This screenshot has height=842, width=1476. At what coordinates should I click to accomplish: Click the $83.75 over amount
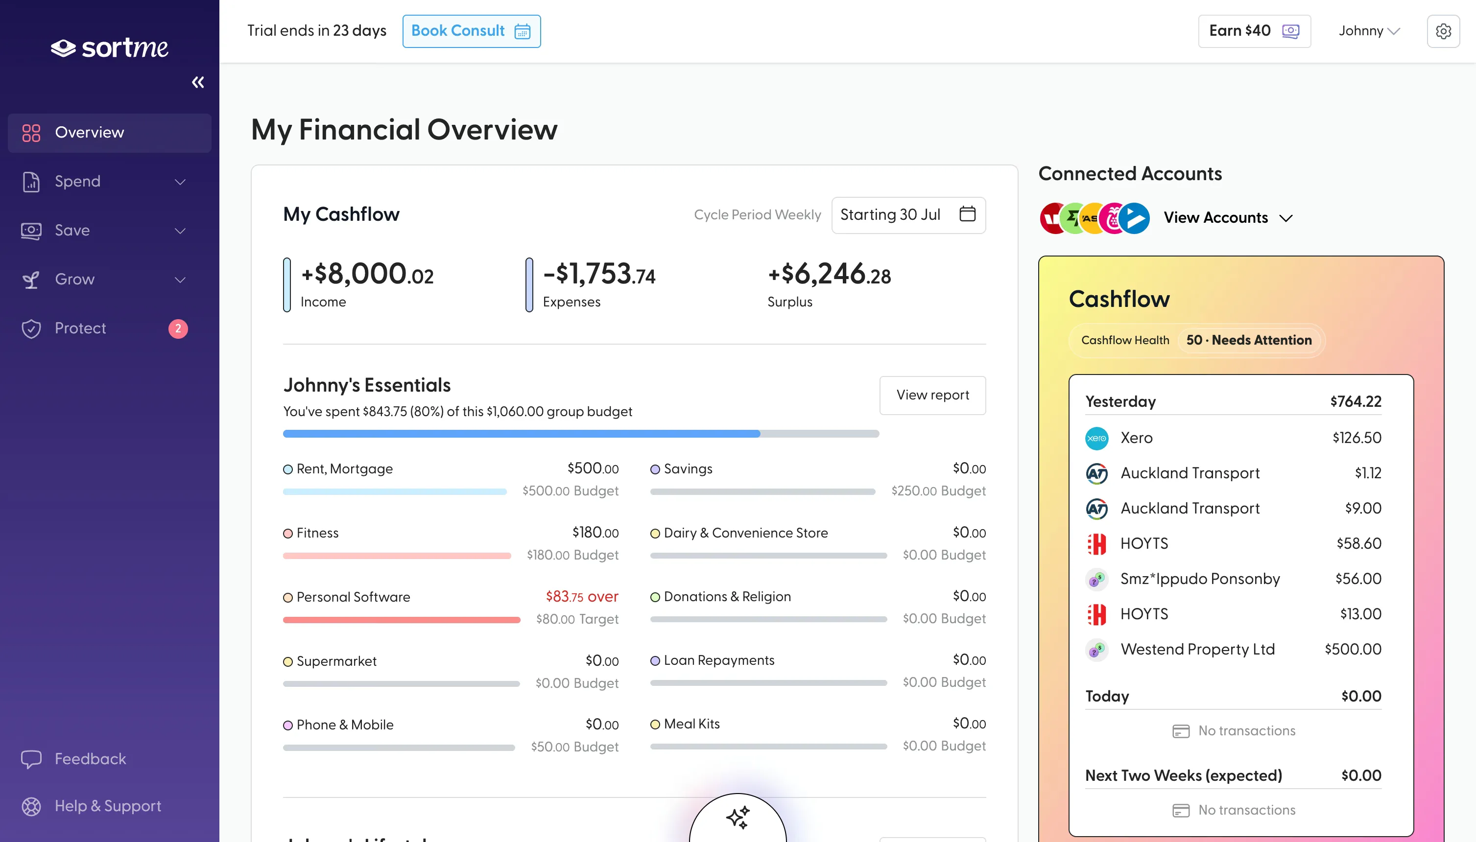(x=582, y=596)
